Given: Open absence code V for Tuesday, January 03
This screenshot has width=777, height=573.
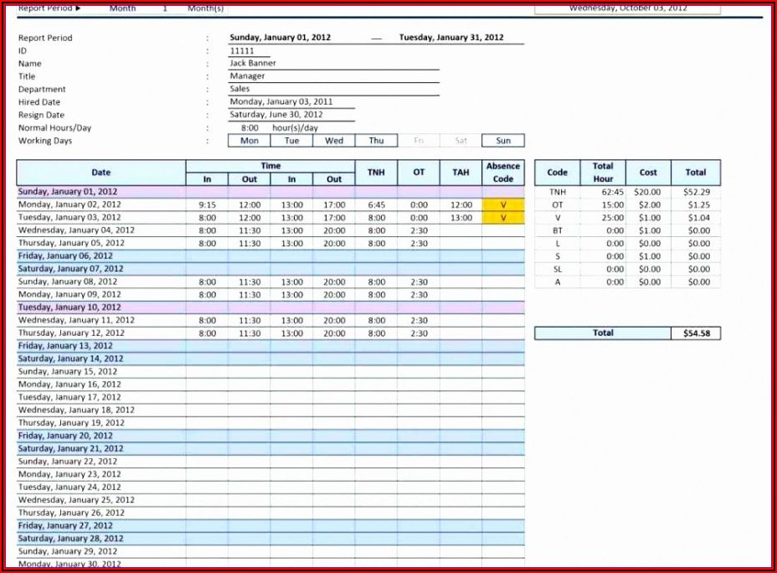Looking at the screenshot, I should pyautogui.click(x=503, y=218).
